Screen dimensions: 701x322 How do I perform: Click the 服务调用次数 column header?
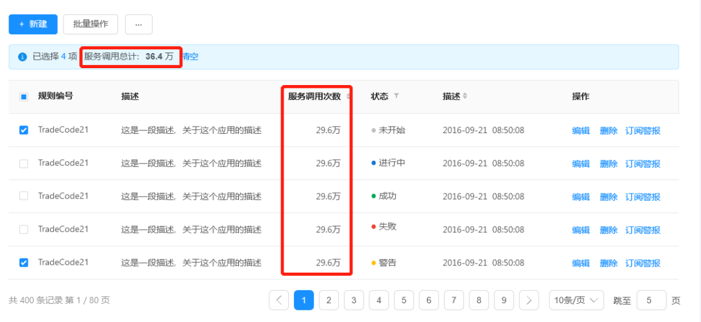[314, 96]
